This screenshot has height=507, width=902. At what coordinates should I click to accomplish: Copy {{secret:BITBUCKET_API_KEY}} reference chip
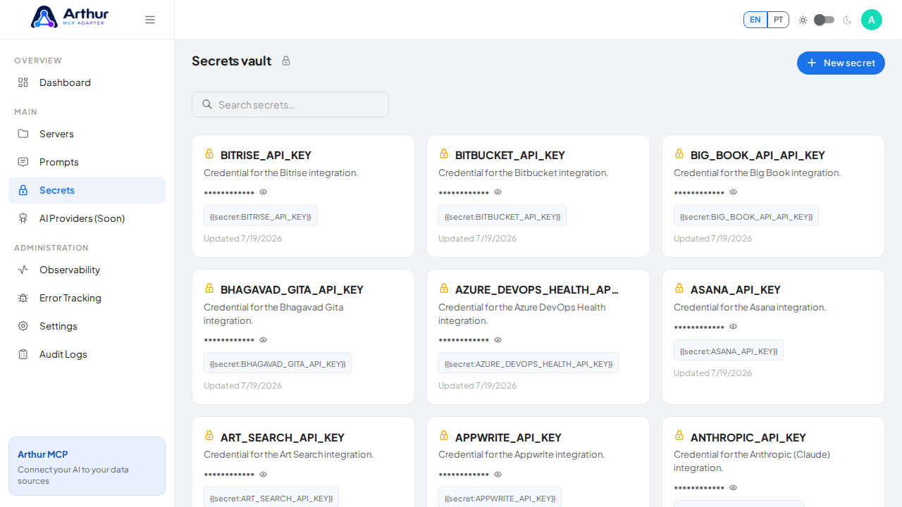(502, 216)
